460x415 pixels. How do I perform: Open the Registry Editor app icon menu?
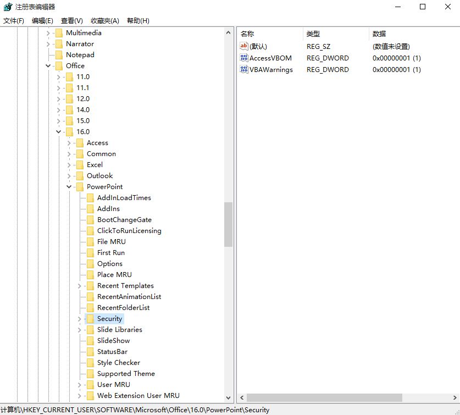[8, 7]
